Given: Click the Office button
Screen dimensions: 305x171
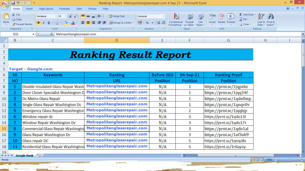Looking at the screenshot, I should point(5,5).
